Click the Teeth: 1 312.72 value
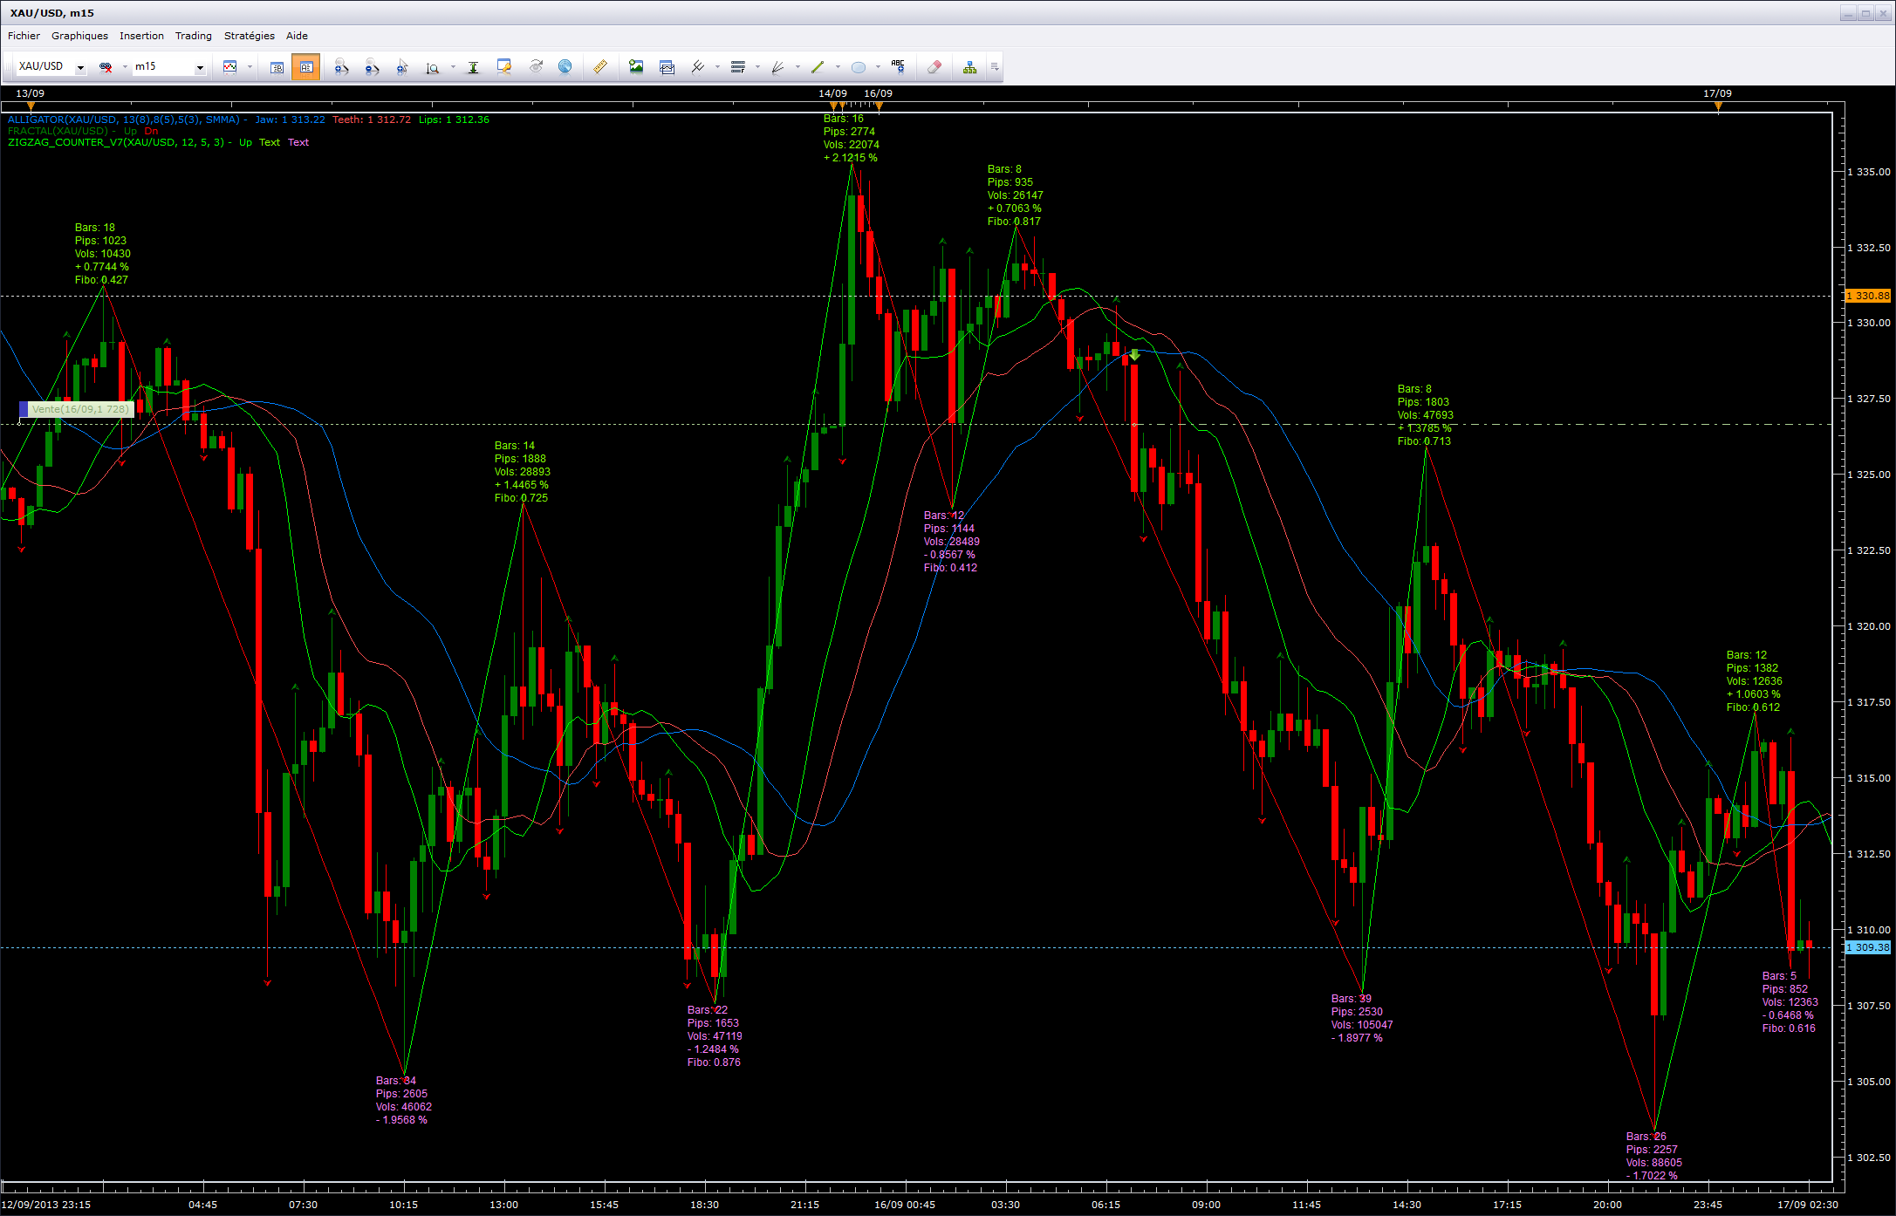 click(372, 120)
